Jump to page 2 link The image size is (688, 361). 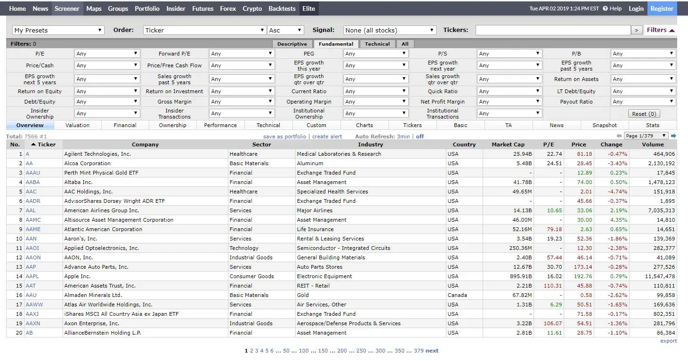click(x=251, y=351)
